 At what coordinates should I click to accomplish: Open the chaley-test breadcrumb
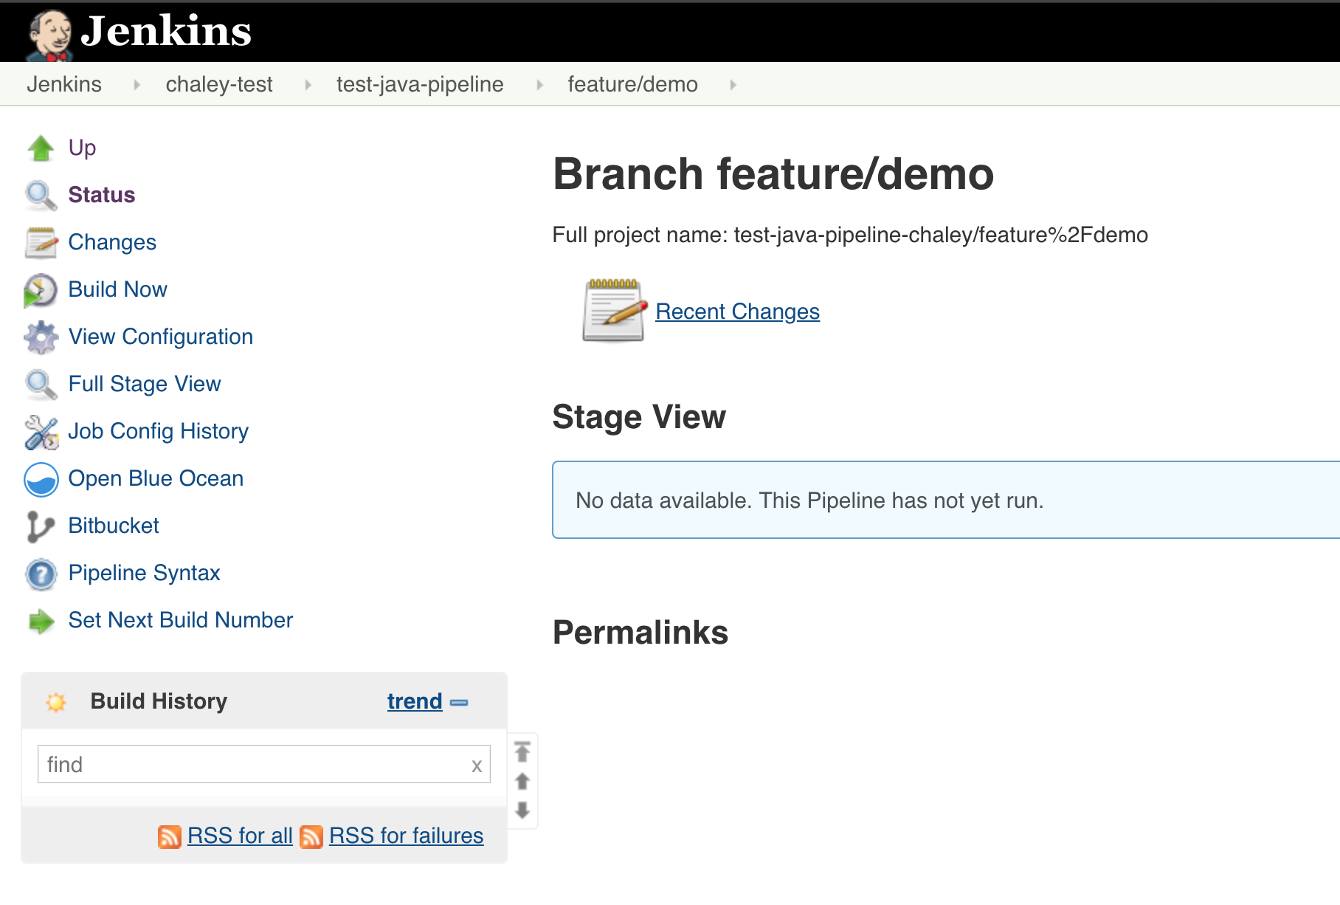(x=219, y=84)
